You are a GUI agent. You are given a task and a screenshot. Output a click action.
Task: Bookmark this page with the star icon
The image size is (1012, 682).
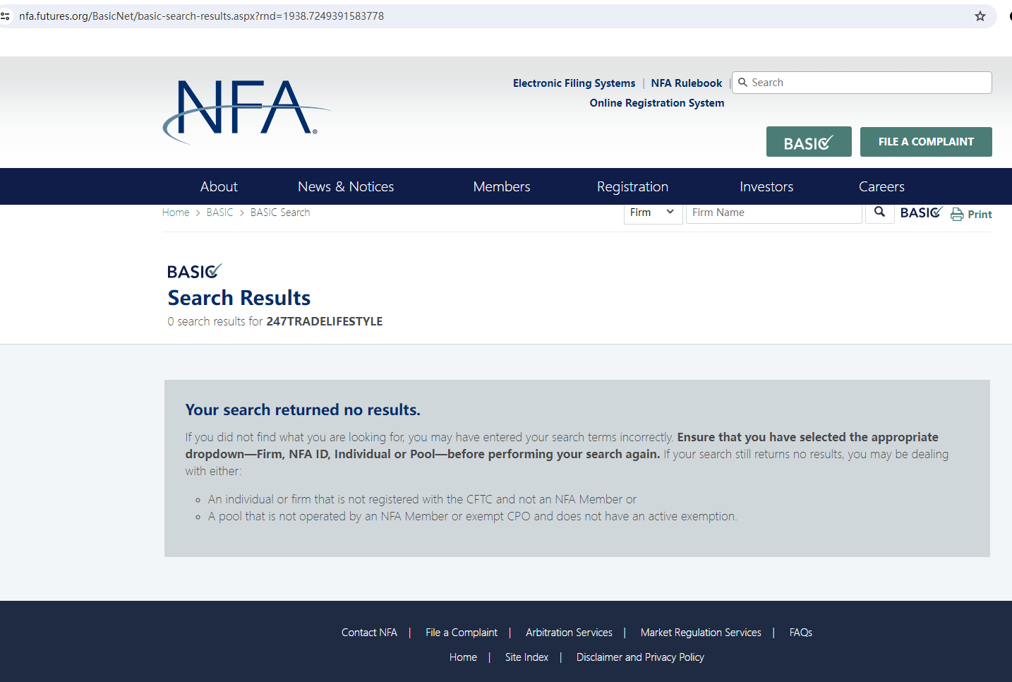tap(980, 16)
